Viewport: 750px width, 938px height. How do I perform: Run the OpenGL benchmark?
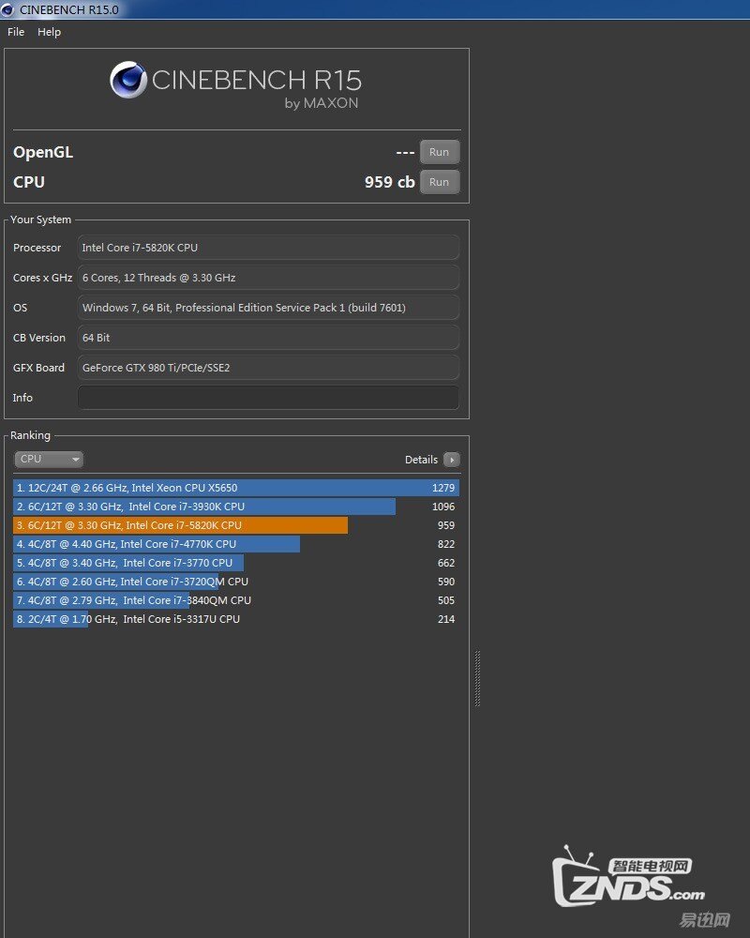[x=439, y=152]
